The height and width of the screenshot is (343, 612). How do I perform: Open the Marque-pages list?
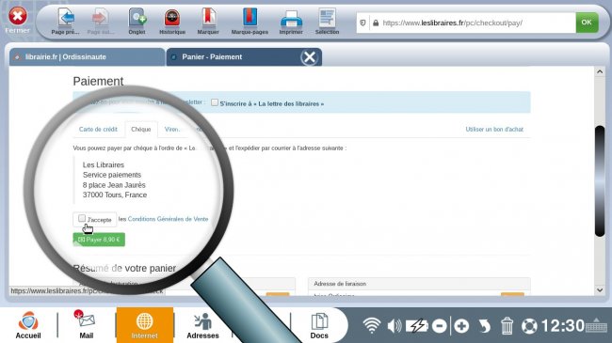point(250,18)
